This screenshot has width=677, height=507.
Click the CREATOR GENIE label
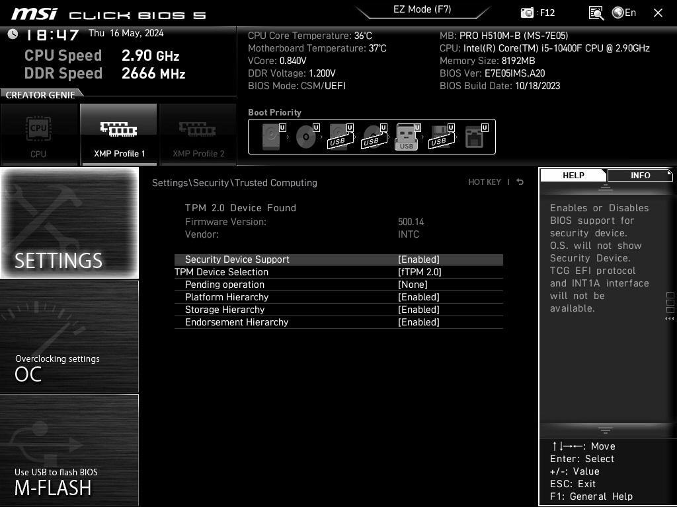click(x=40, y=95)
